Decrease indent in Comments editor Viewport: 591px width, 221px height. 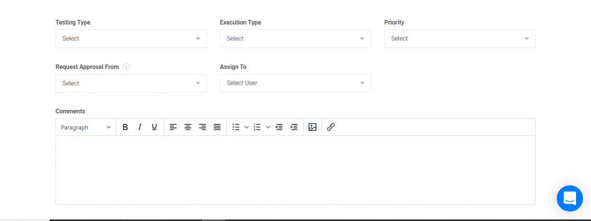pyautogui.click(x=279, y=127)
